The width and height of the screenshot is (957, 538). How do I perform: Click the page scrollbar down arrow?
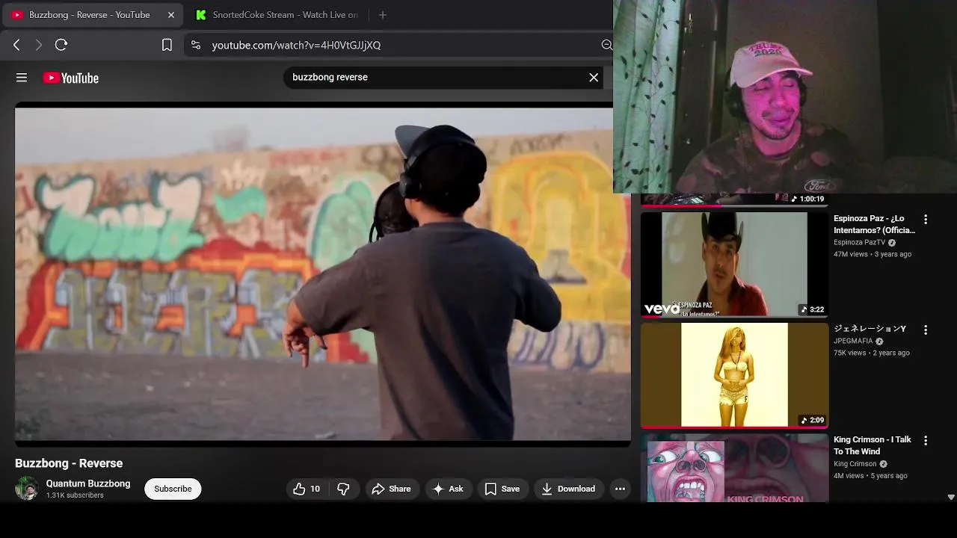point(951,497)
